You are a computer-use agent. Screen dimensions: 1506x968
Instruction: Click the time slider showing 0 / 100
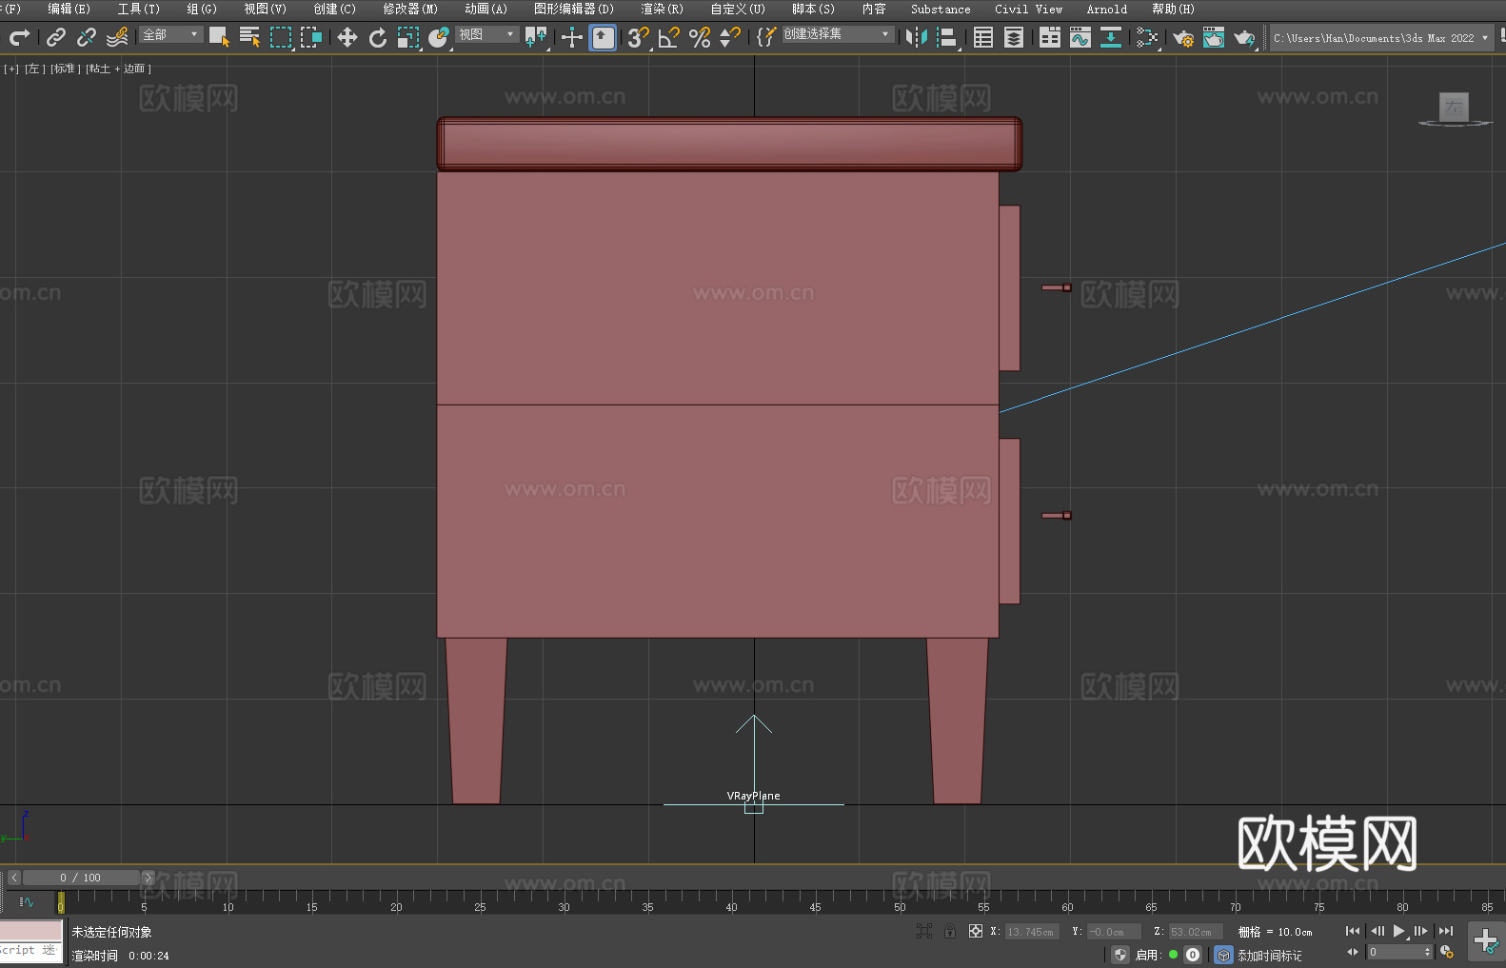point(82,878)
